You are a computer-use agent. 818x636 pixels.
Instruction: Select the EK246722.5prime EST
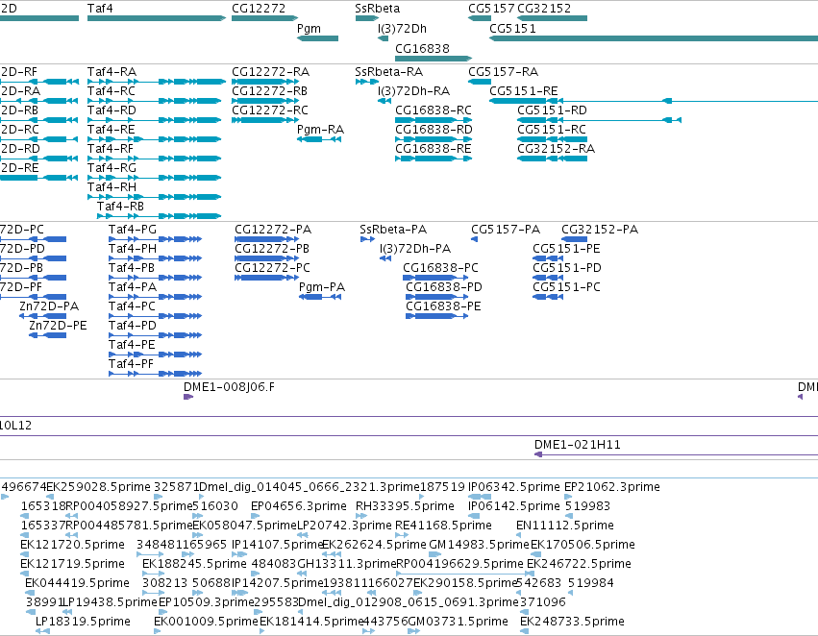tap(532, 574)
